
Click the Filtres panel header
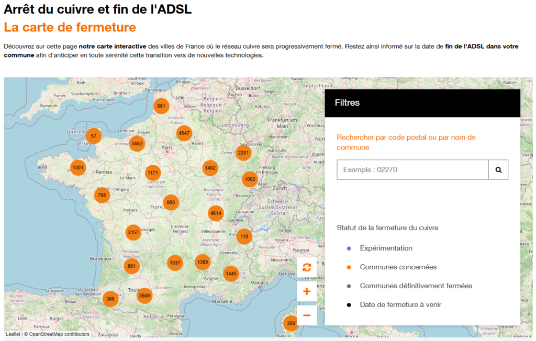(x=422, y=103)
